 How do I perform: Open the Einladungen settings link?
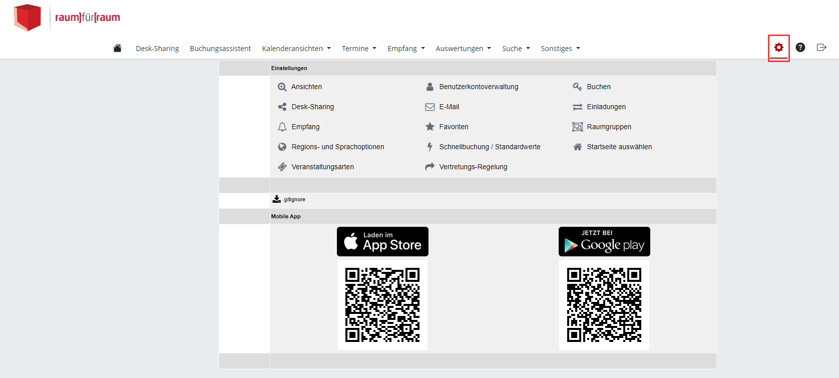(x=606, y=107)
